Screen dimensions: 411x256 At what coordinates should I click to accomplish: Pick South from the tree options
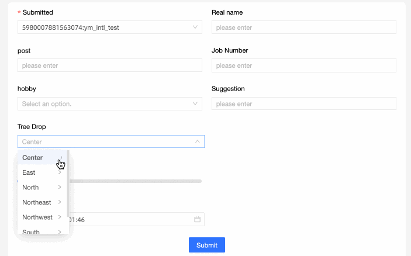pos(31,231)
